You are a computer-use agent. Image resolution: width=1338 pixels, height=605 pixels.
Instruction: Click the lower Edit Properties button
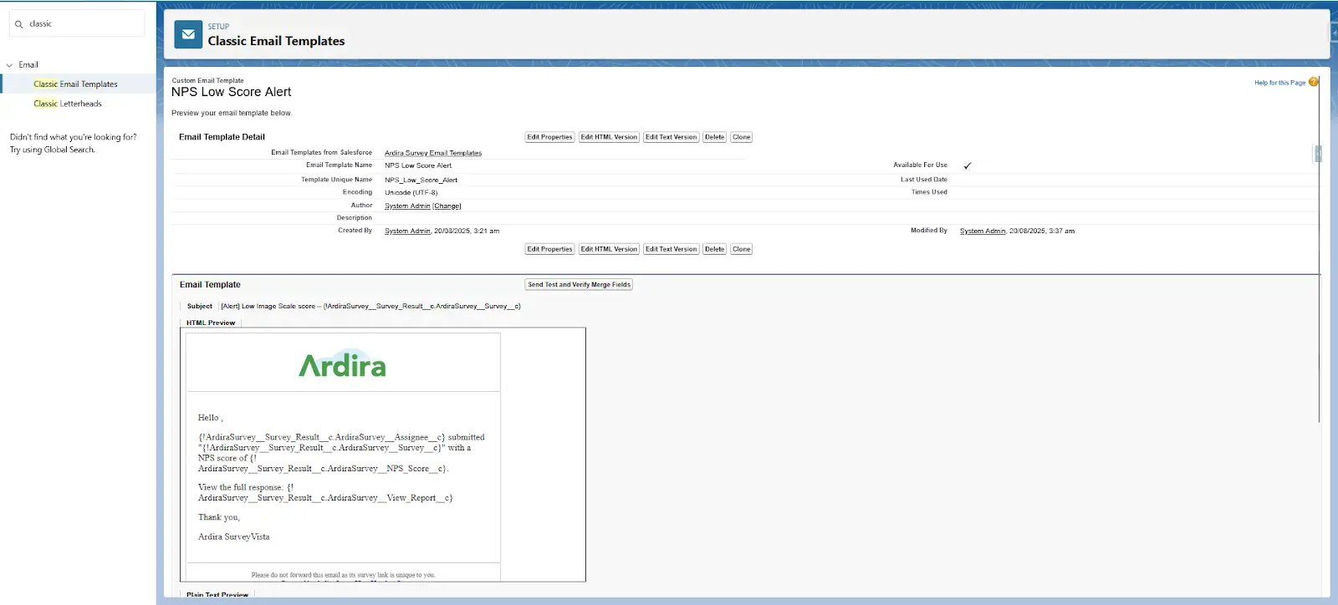pyautogui.click(x=549, y=249)
